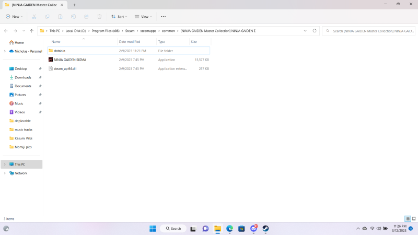Click the Rename toolbar icon
Image resolution: width=418 pixels, height=235 pixels.
click(x=73, y=17)
